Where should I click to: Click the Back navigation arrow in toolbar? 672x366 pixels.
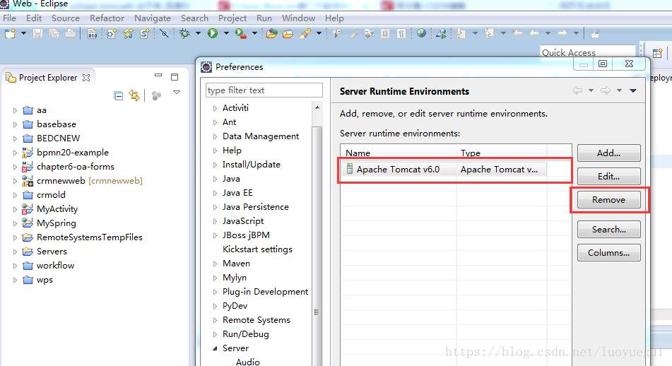(x=534, y=33)
